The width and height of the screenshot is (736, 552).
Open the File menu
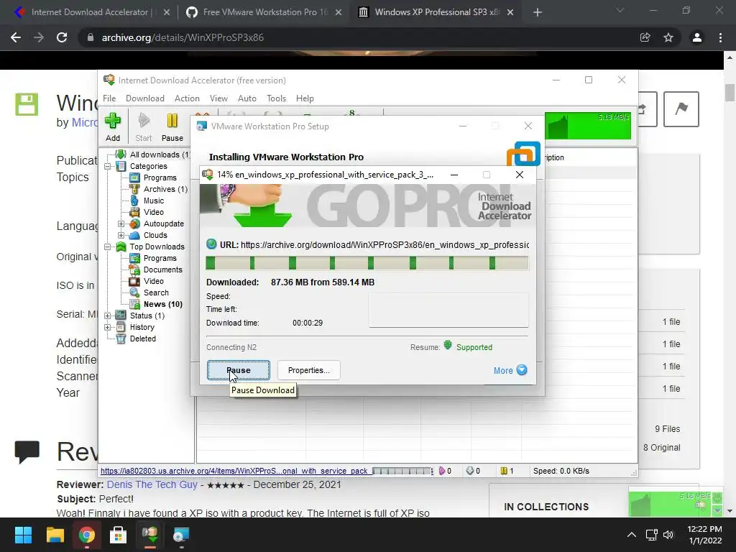click(109, 98)
